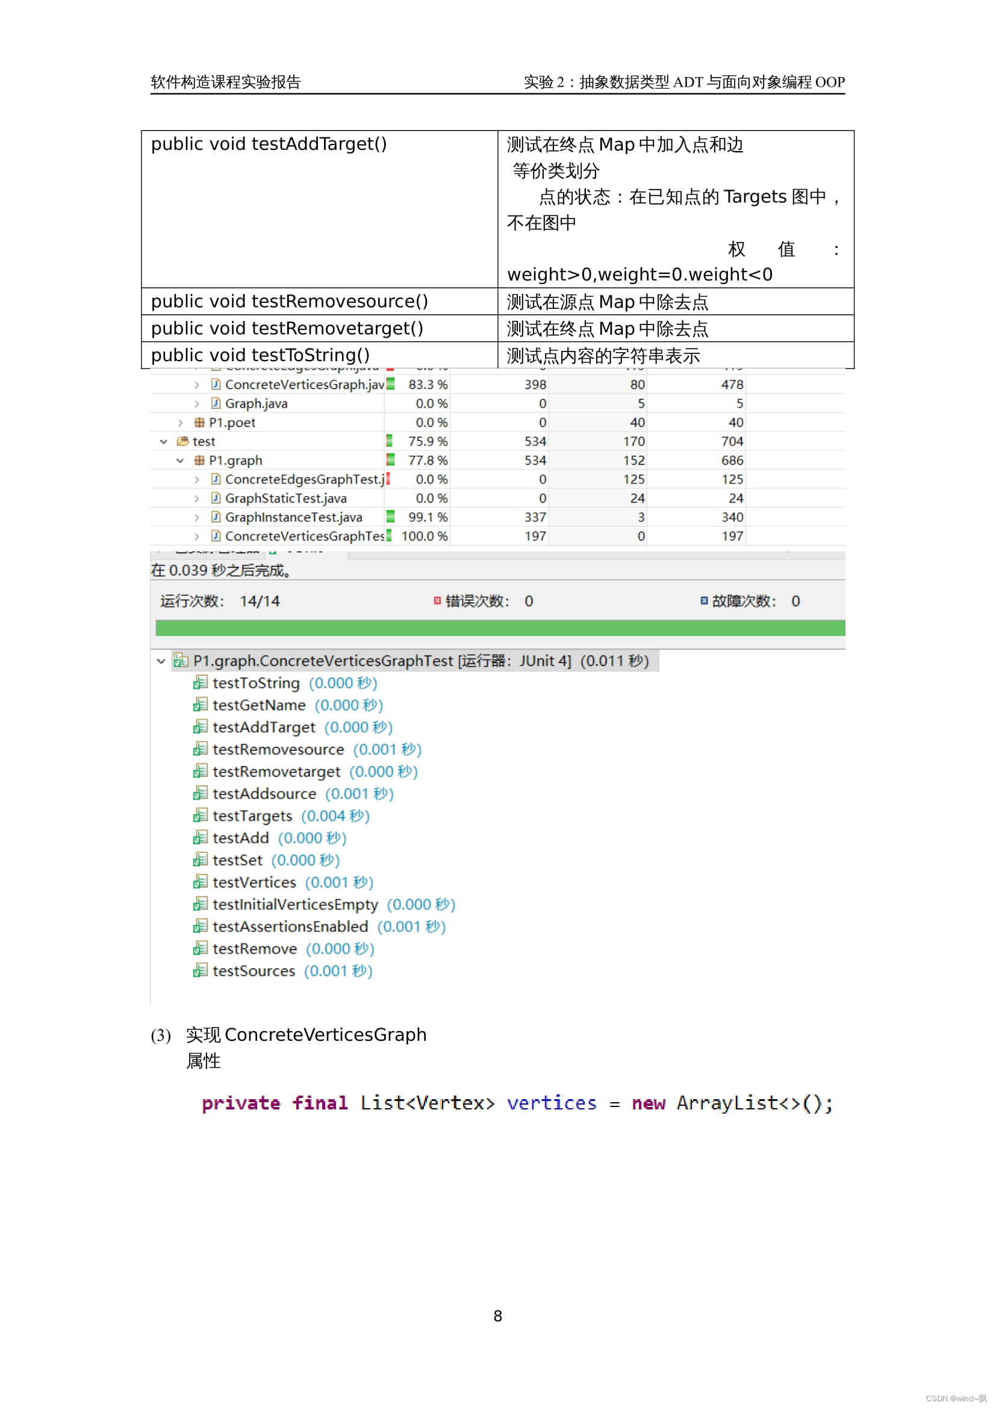
Task: Click the ConcreteVerticesGraph.java file icon
Action: click(216, 385)
